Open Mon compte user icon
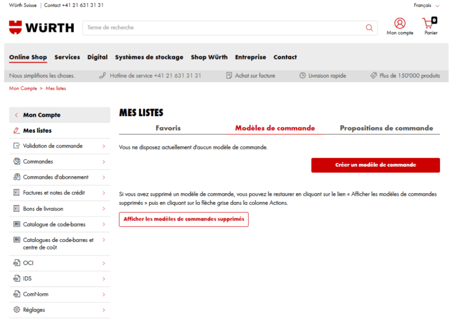 400,23
